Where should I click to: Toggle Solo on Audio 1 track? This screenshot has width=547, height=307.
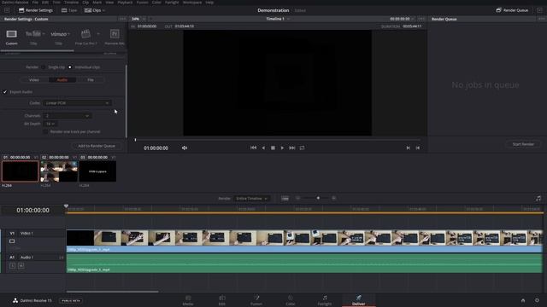coord(12,265)
